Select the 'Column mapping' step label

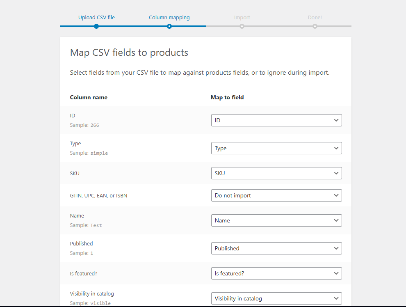[169, 18]
